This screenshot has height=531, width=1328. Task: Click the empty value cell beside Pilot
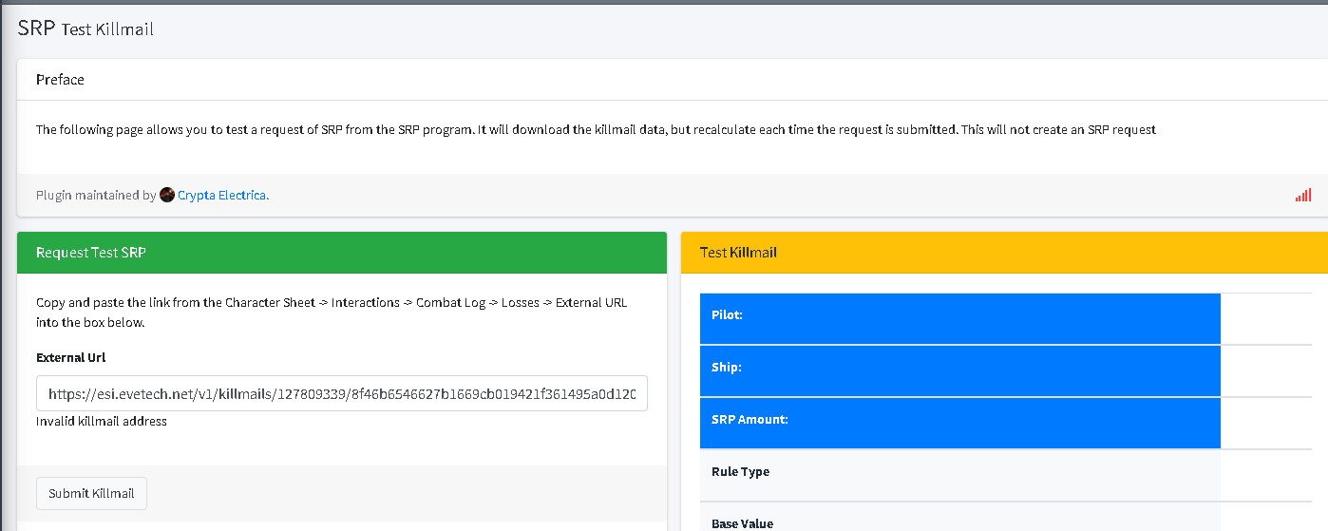(1265, 318)
